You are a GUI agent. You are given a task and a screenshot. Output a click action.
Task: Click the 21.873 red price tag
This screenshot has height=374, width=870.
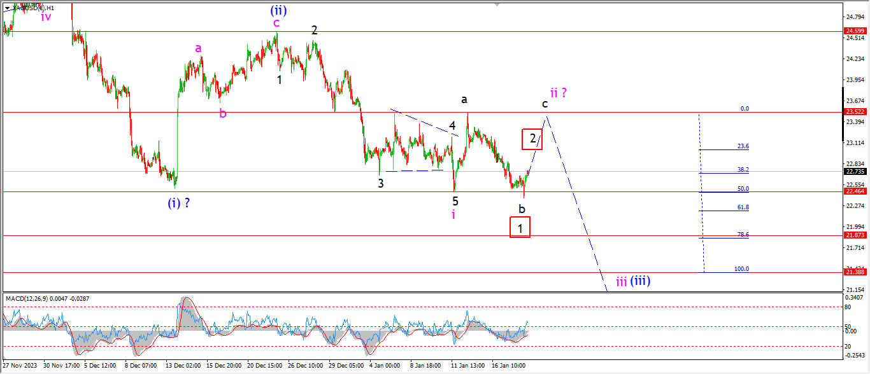[854, 235]
